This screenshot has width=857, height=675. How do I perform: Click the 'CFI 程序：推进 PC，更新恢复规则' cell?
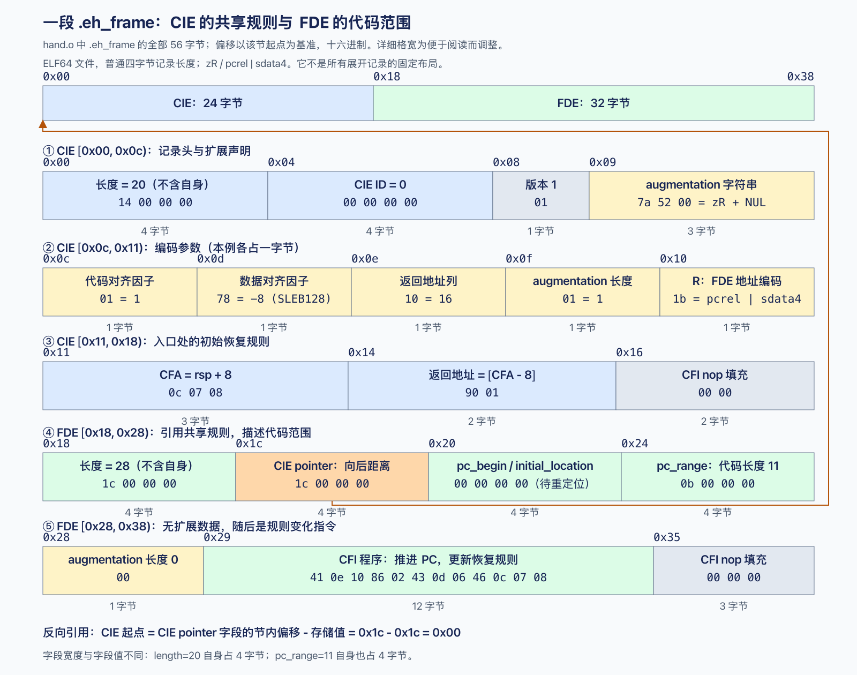428,571
